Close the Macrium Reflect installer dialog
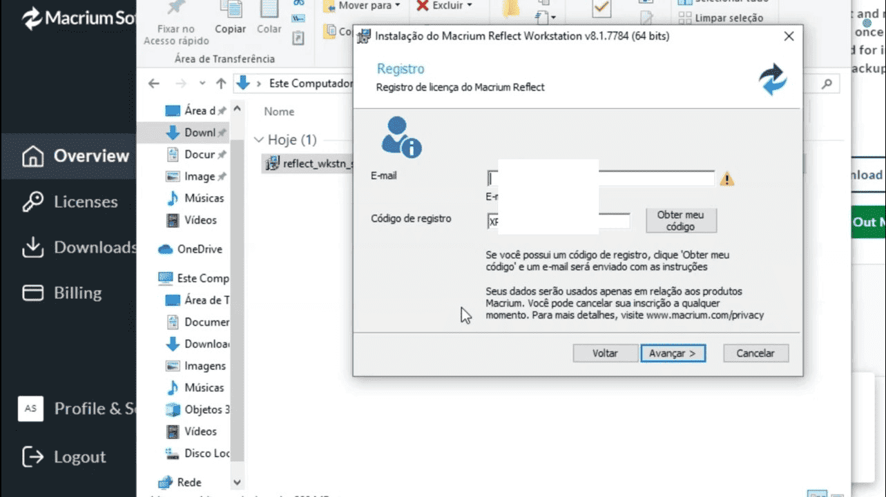 point(789,37)
